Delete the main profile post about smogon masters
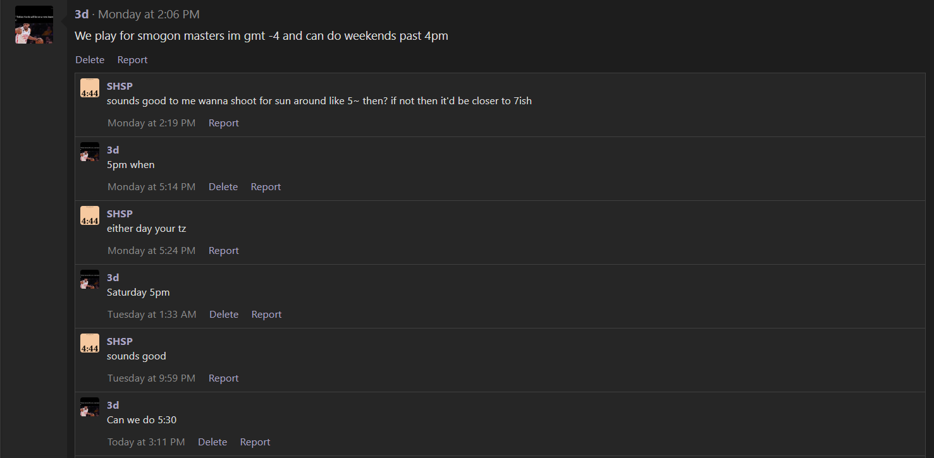 point(90,60)
